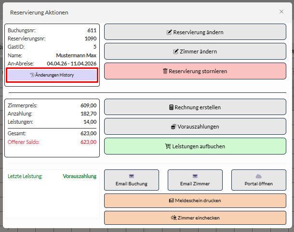Screen dimensions: 294x232
Task: Open the Änderungen History log
Action: point(52,75)
